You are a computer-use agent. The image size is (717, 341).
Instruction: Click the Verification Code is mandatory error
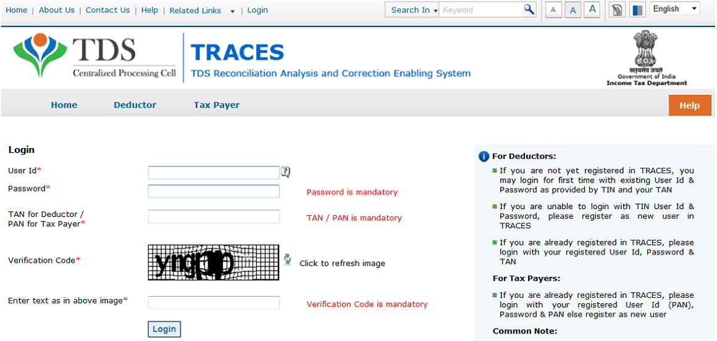click(x=367, y=304)
